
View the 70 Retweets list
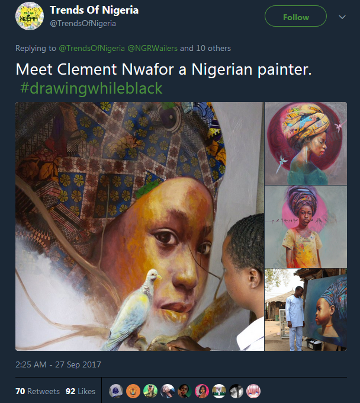(37, 391)
